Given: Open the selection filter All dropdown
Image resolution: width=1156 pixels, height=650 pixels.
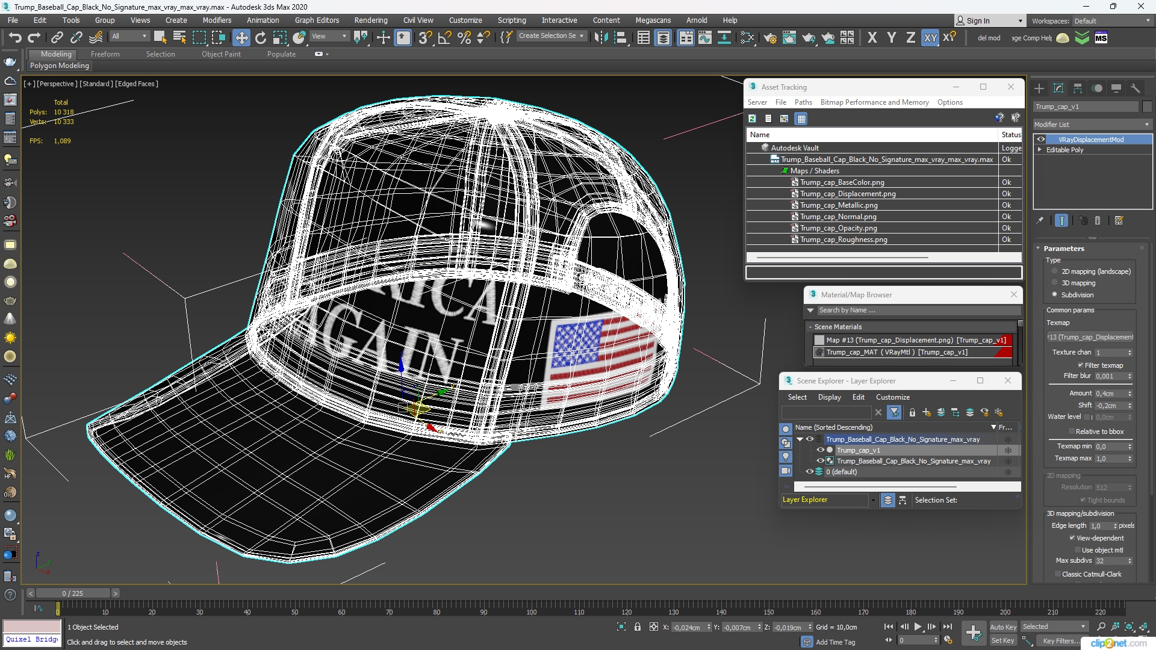Looking at the screenshot, I should coord(129,36).
